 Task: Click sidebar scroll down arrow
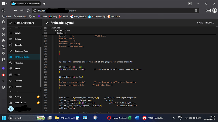point(41,91)
